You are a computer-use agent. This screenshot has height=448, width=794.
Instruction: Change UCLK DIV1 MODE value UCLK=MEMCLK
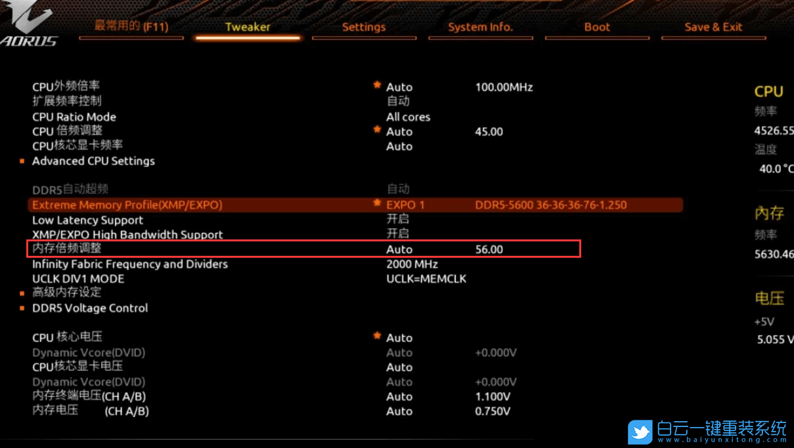click(x=426, y=279)
